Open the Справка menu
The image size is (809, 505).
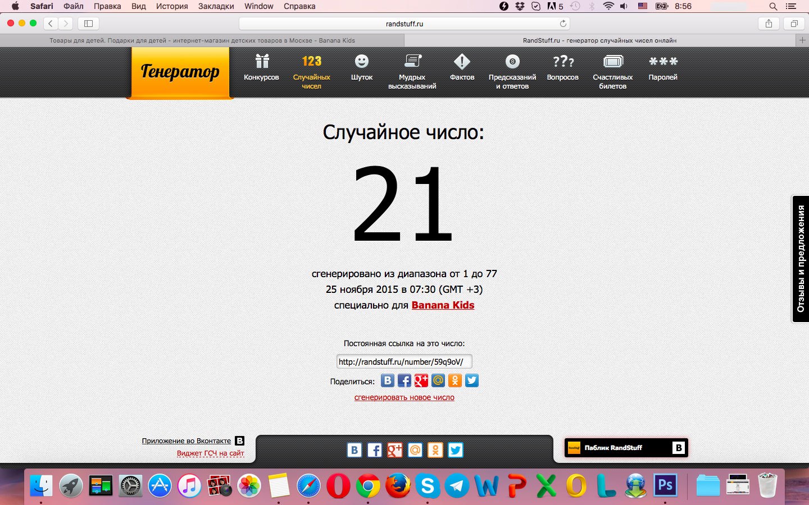(299, 6)
